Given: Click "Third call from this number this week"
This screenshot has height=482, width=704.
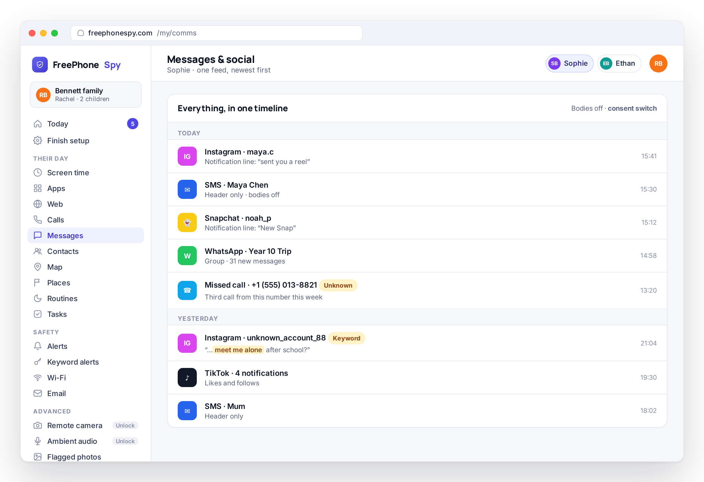Looking at the screenshot, I should (263, 297).
